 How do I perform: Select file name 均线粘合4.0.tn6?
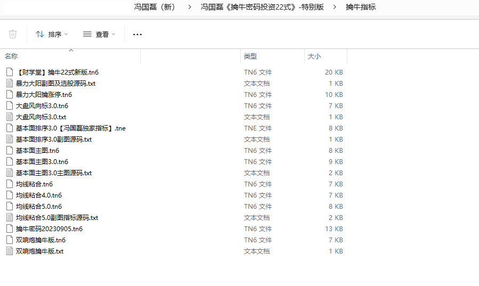(39, 195)
